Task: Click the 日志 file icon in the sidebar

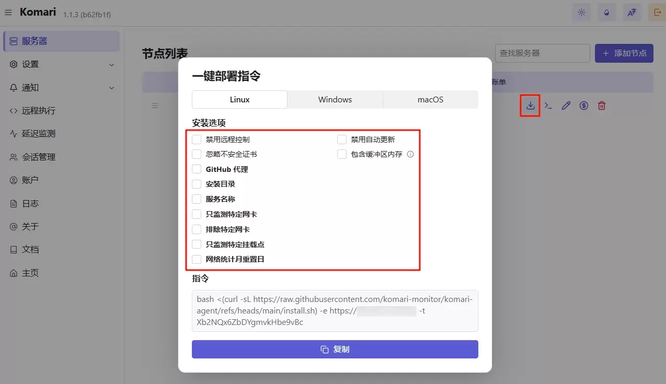Action: click(14, 204)
